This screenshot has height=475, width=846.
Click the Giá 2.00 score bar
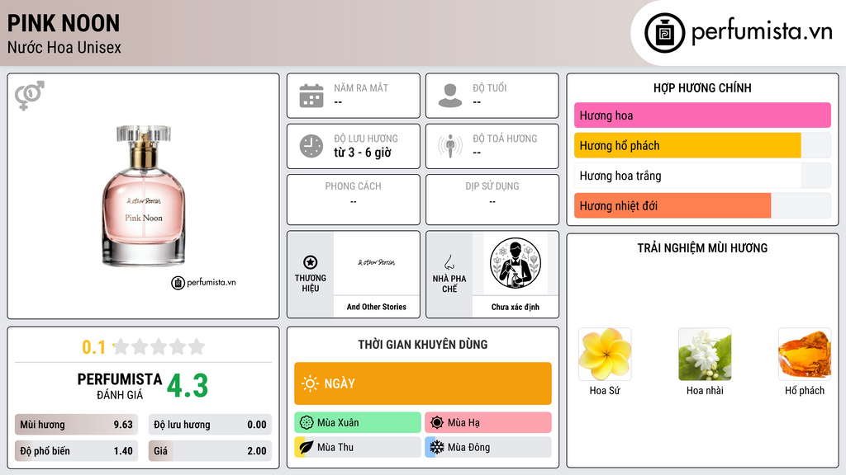tap(211, 451)
